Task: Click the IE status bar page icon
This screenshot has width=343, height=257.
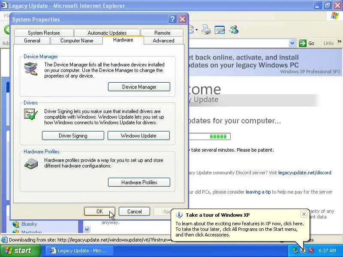Action: tap(4, 240)
